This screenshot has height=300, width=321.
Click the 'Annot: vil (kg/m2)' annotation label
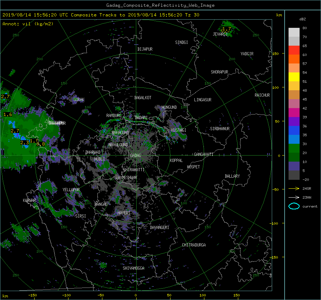[28, 24]
